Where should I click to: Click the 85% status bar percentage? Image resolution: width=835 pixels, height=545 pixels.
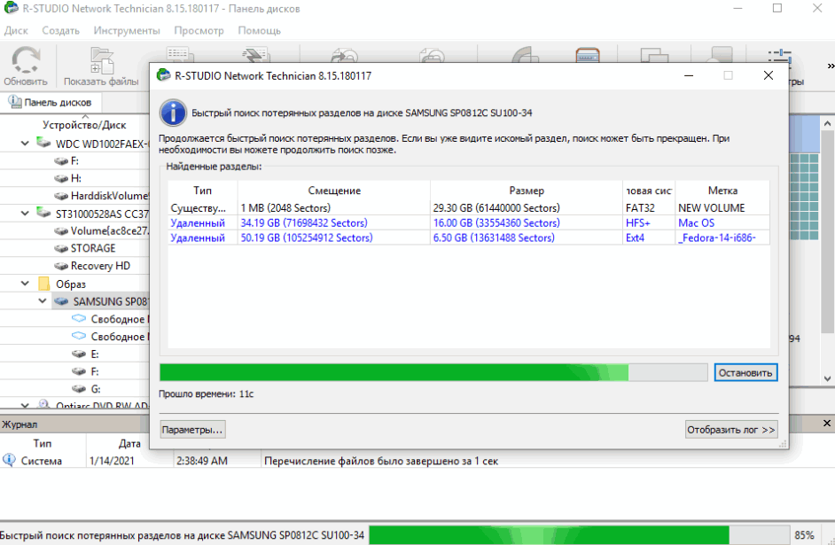(804, 535)
